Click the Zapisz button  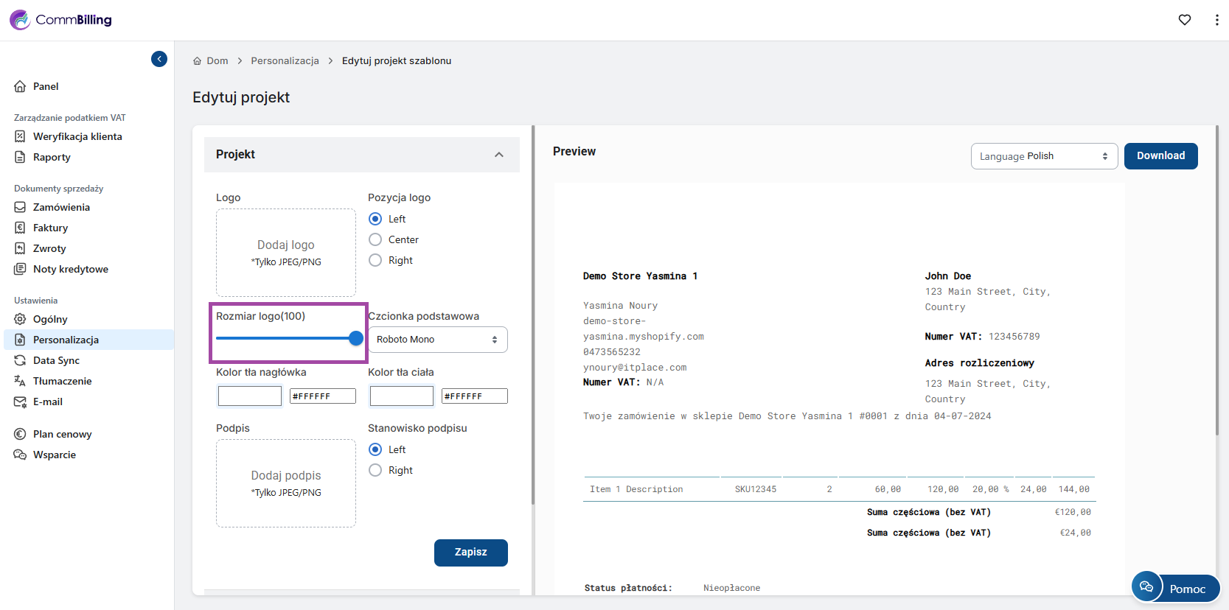471,553
